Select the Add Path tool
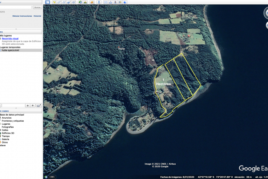268x179 pixels. [64, 2]
